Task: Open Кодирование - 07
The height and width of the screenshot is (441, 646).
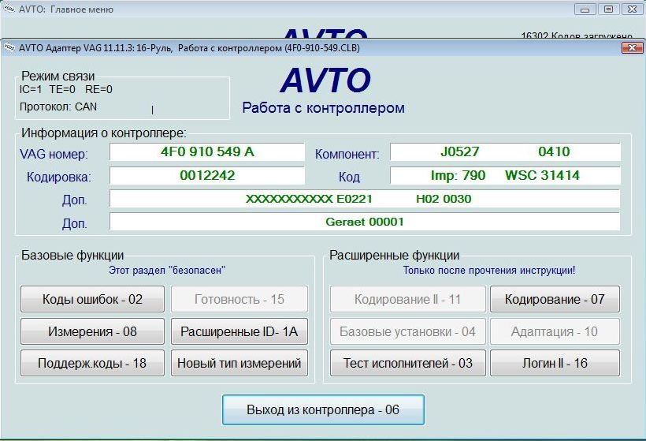Action: pos(555,299)
